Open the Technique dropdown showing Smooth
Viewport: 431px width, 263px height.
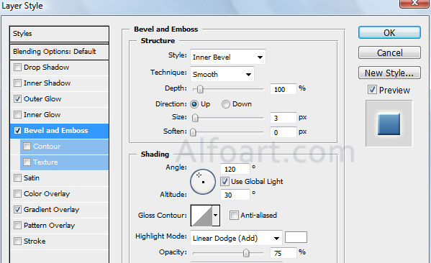pos(222,74)
